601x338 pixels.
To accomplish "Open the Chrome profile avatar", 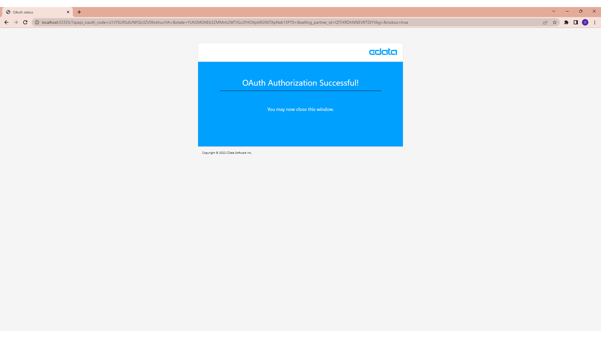I will [585, 22].
